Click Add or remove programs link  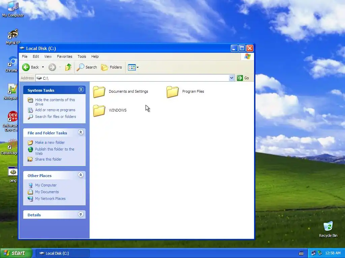click(x=55, y=110)
